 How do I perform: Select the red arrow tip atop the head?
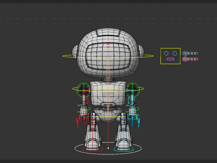pyautogui.click(x=108, y=43)
